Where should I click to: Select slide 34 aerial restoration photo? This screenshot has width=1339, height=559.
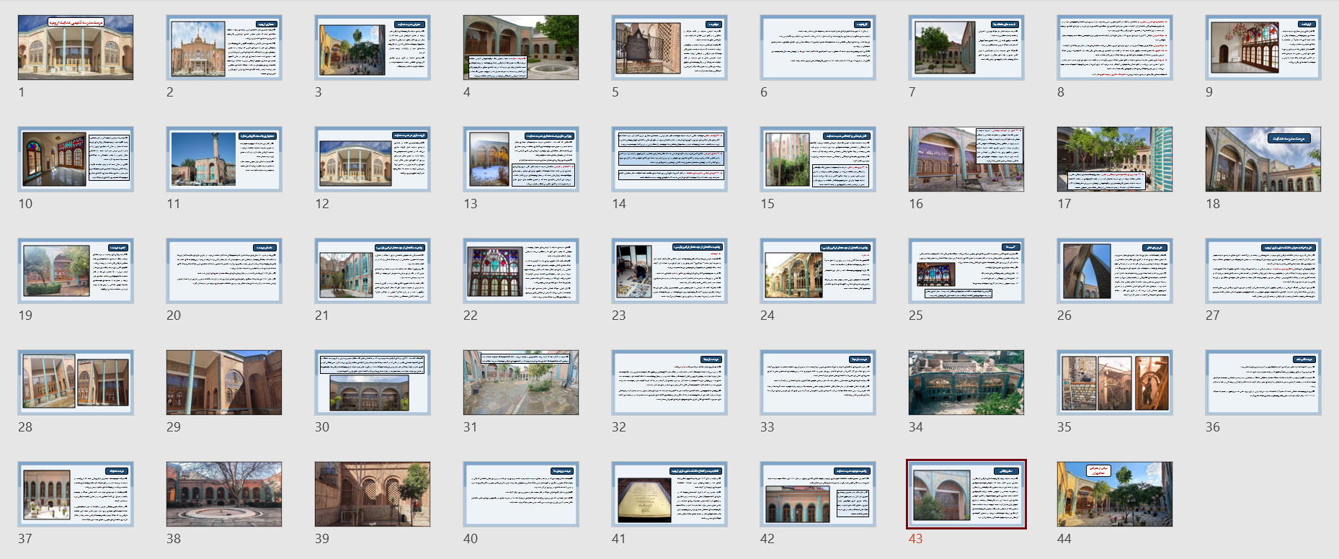coord(966,383)
